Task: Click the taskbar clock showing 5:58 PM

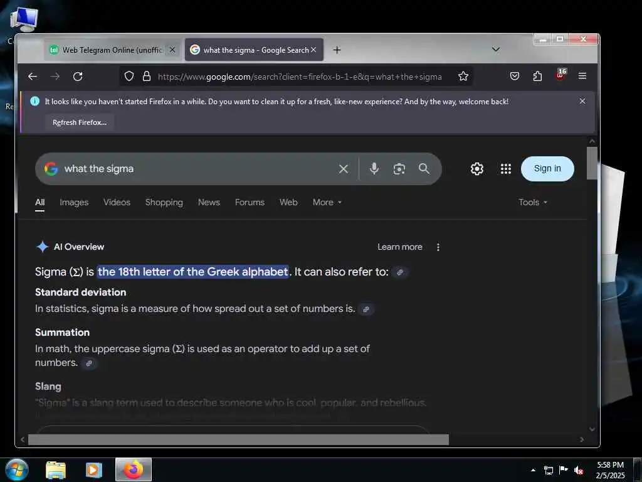Action: (x=610, y=470)
